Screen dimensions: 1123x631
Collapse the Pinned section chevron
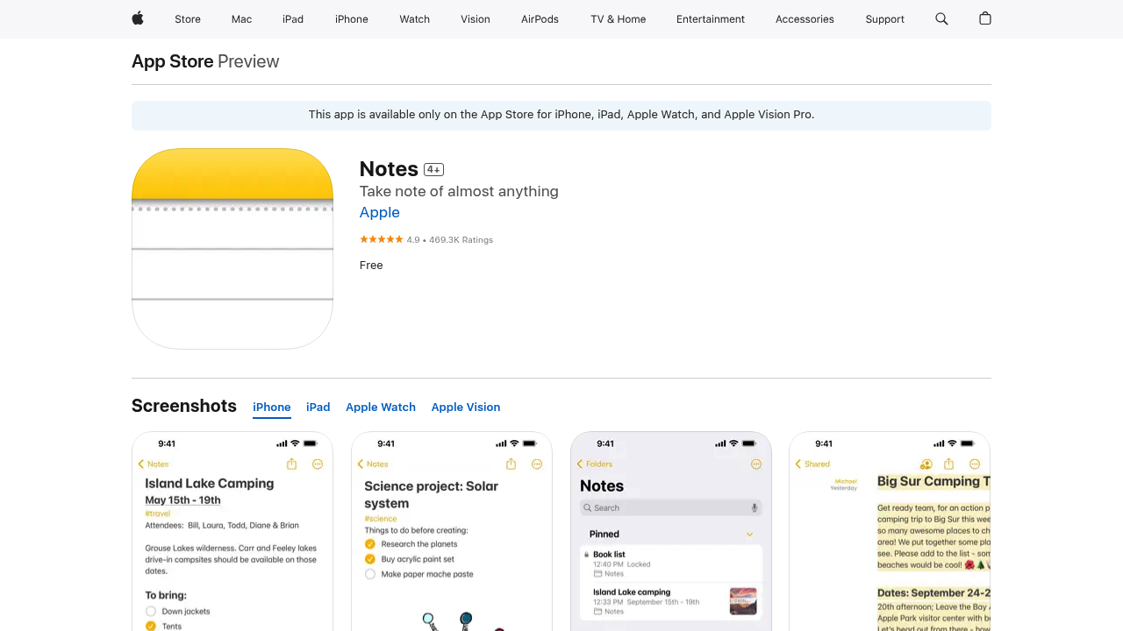click(749, 534)
